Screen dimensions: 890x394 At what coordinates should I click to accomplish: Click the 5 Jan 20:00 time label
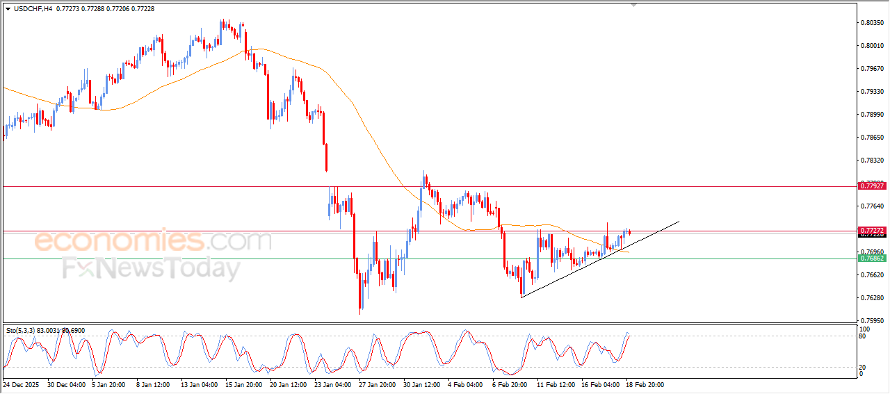point(109,384)
